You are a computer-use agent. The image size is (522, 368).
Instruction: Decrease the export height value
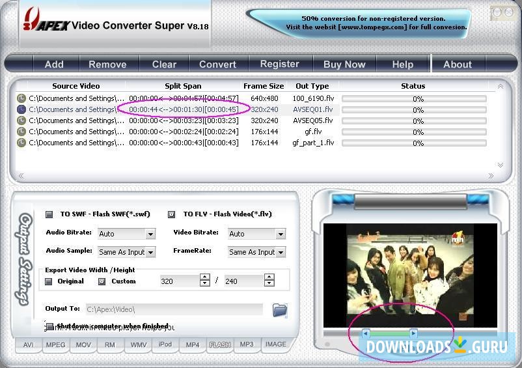pos(269,283)
